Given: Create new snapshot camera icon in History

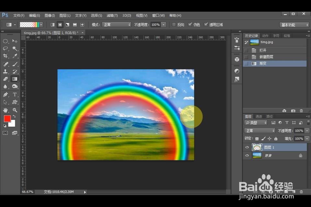Looking at the screenshot, I should [x=293, y=111].
